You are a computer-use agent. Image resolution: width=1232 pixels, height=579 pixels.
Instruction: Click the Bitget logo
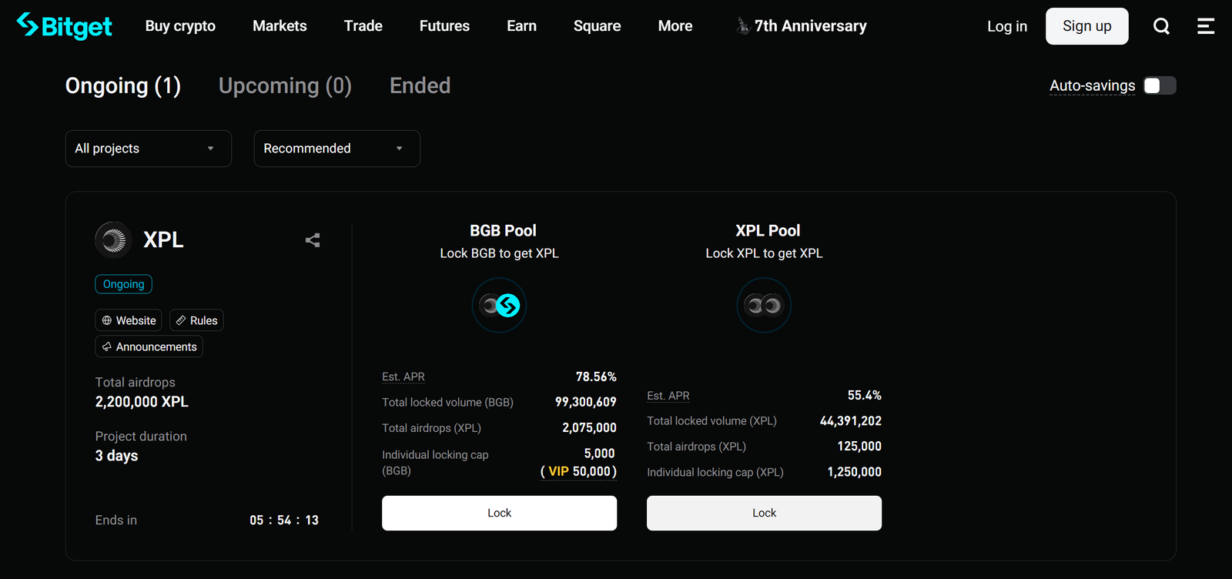(64, 25)
